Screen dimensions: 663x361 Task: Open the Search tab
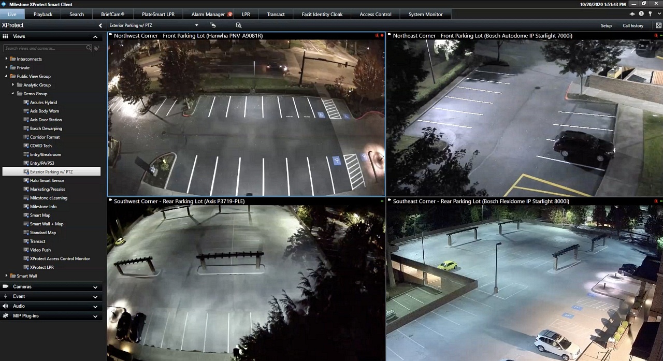point(77,14)
